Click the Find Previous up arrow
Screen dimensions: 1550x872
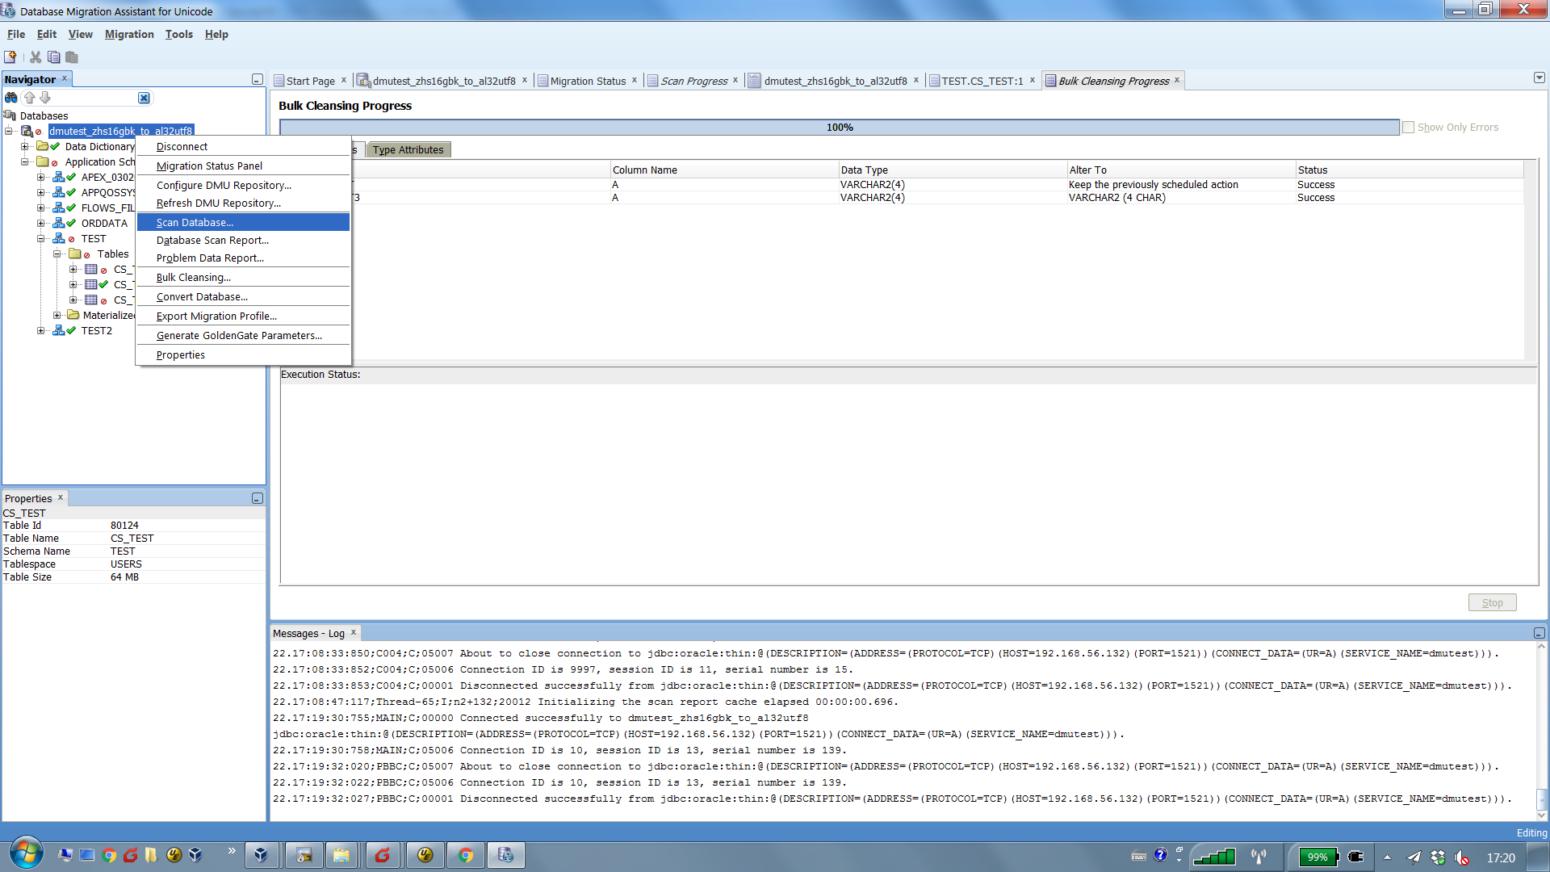(x=30, y=98)
